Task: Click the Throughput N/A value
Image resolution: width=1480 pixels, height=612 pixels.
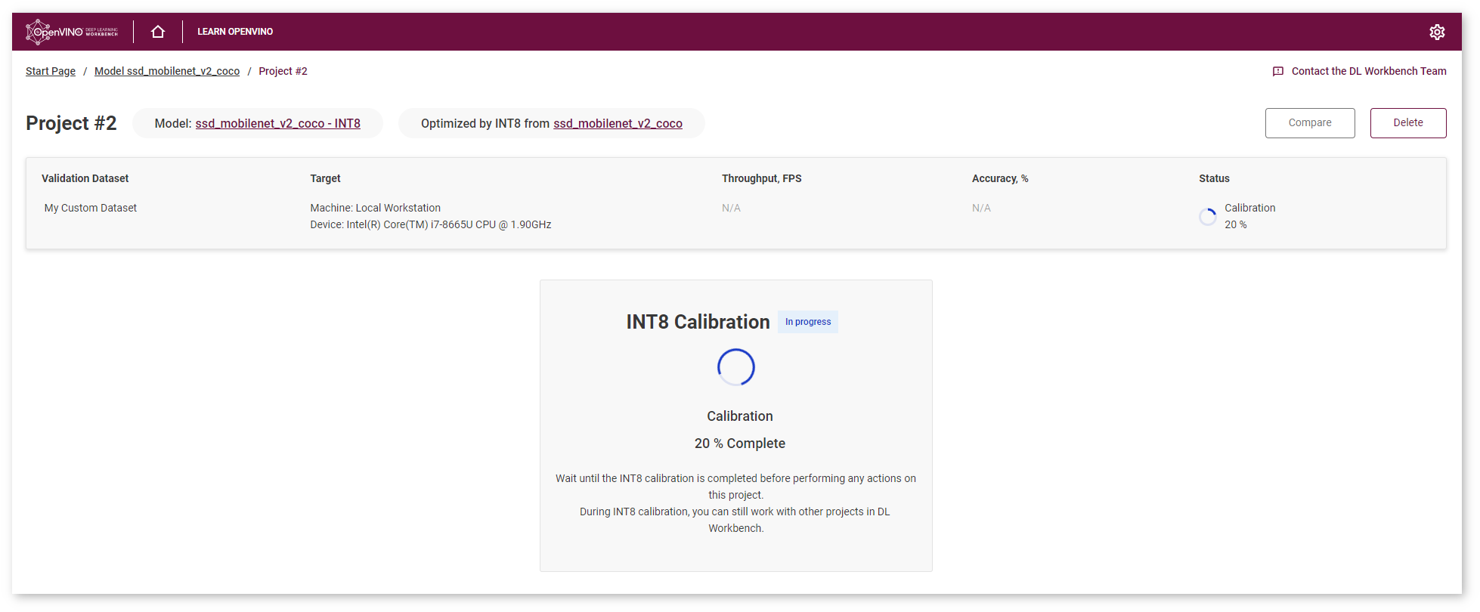Action: (x=731, y=208)
